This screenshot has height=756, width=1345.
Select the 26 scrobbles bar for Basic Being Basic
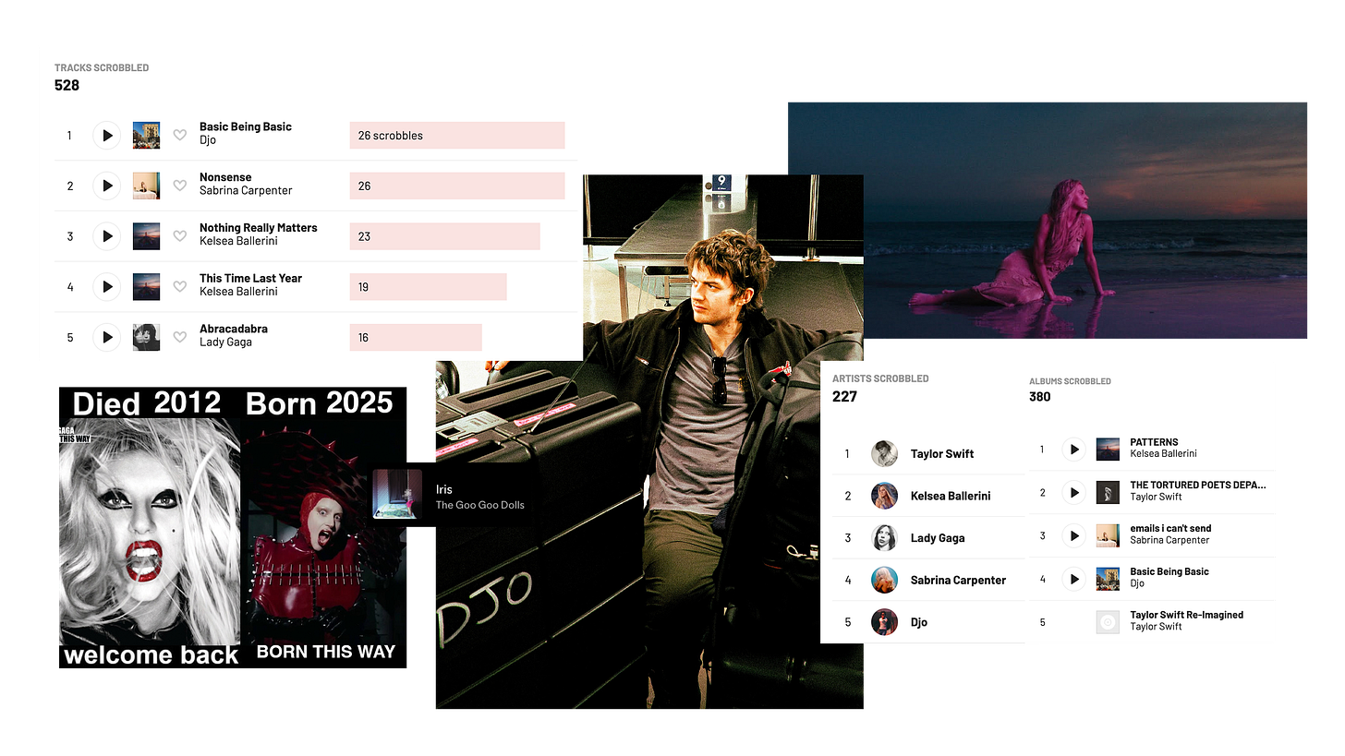pos(457,136)
